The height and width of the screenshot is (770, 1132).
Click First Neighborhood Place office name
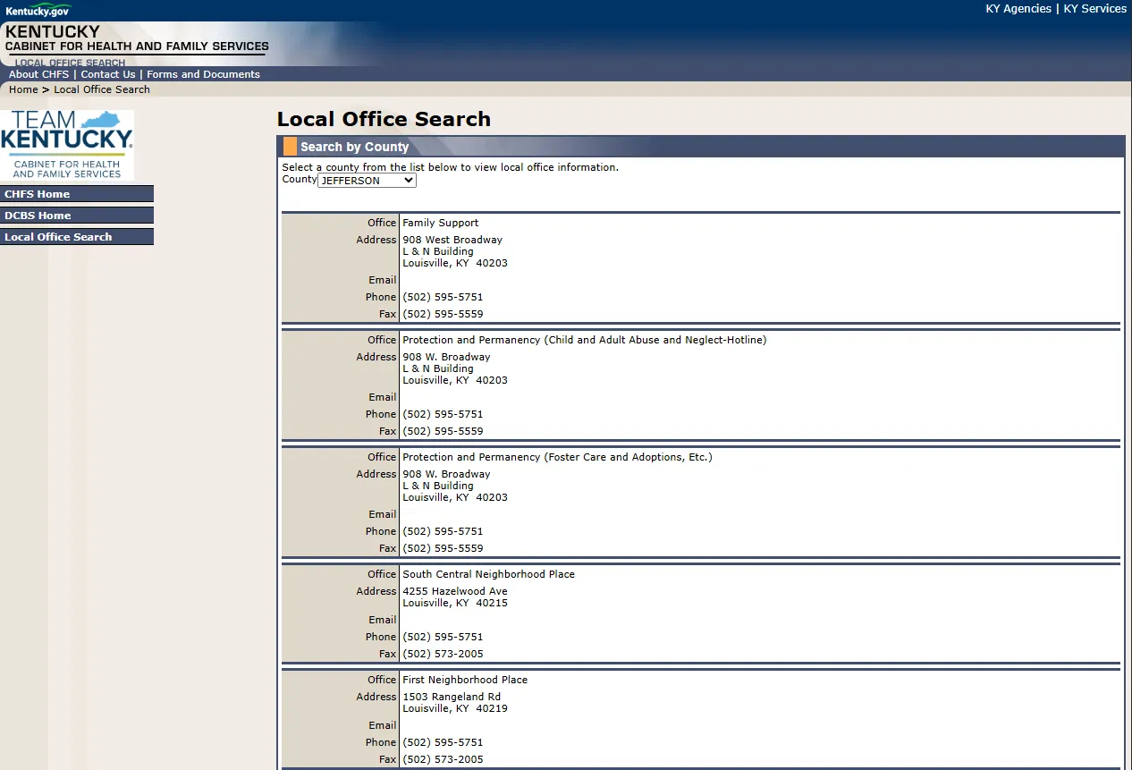[x=465, y=680]
